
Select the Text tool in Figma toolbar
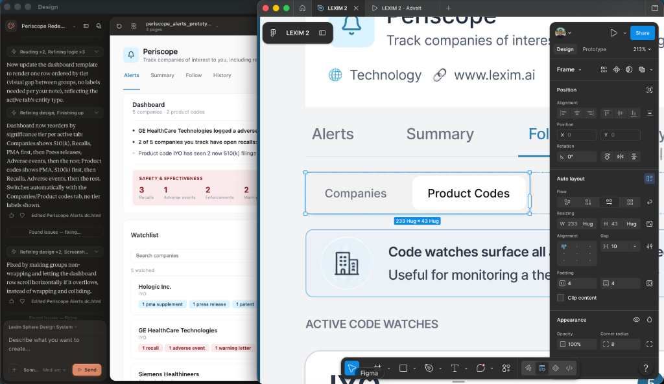click(x=455, y=368)
